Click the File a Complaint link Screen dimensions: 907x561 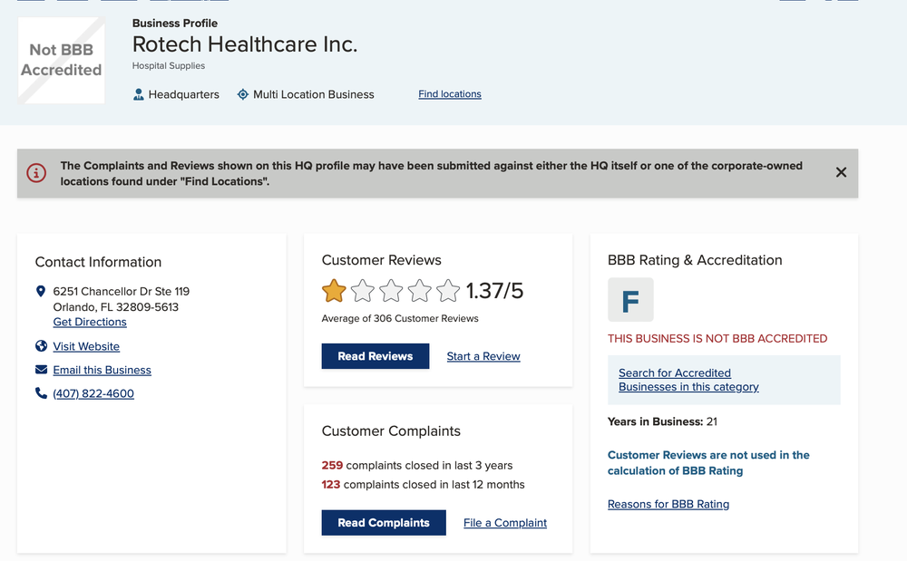click(505, 523)
